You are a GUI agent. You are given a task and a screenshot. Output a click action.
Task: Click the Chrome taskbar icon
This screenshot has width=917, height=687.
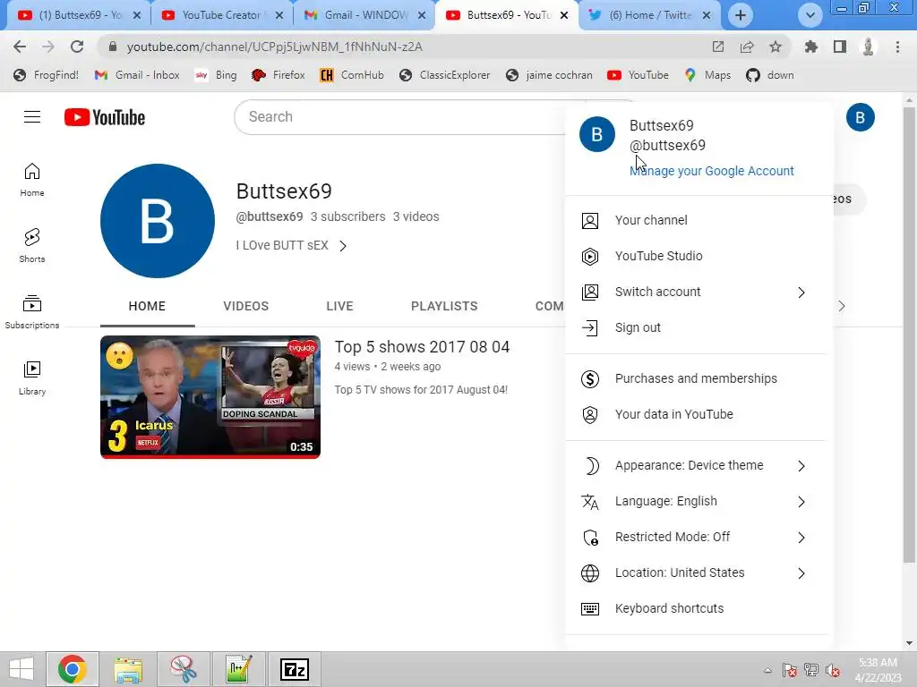(x=73, y=669)
